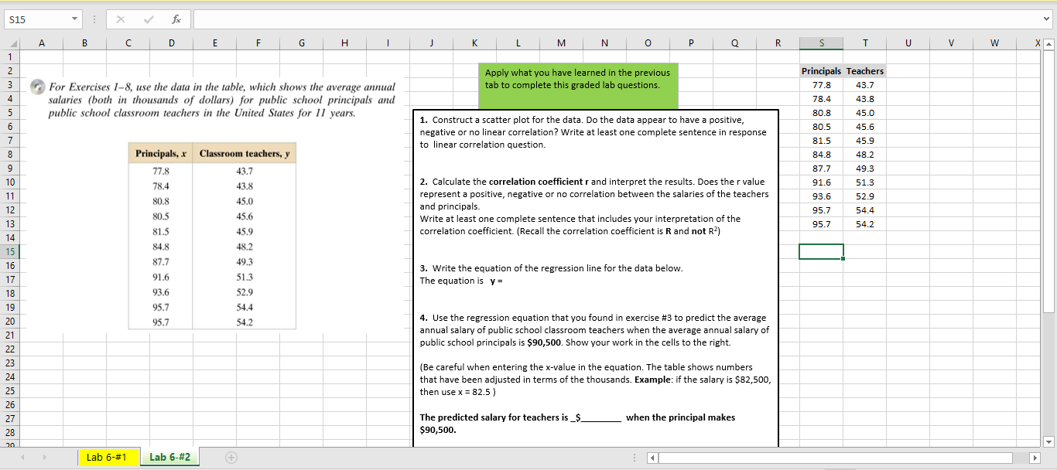Click the 'For Exercises 1-8' instruction text
This screenshot has height=470, width=1057.
click(x=221, y=100)
